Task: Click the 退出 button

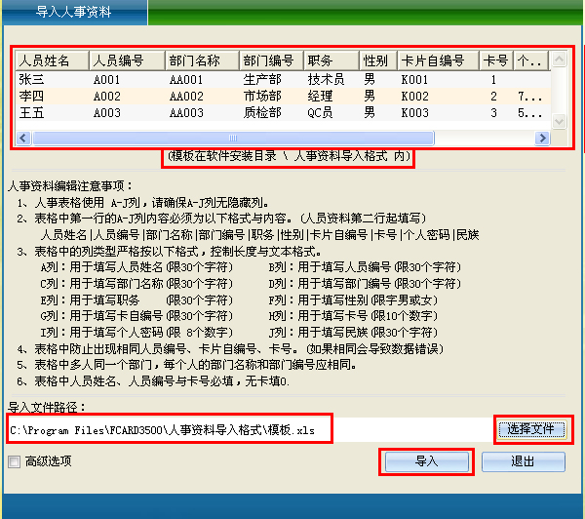Action: tap(523, 461)
